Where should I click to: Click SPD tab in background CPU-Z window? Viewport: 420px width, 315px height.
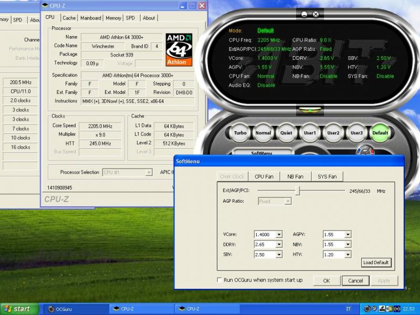(18, 20)
